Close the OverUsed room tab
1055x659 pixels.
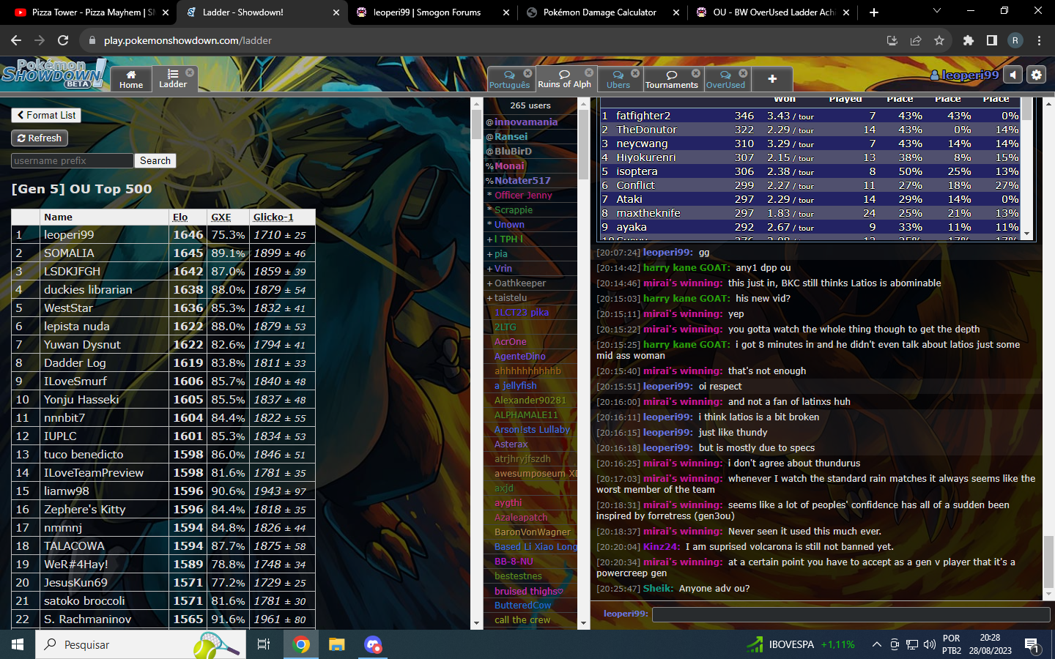(x=743, y=73)
